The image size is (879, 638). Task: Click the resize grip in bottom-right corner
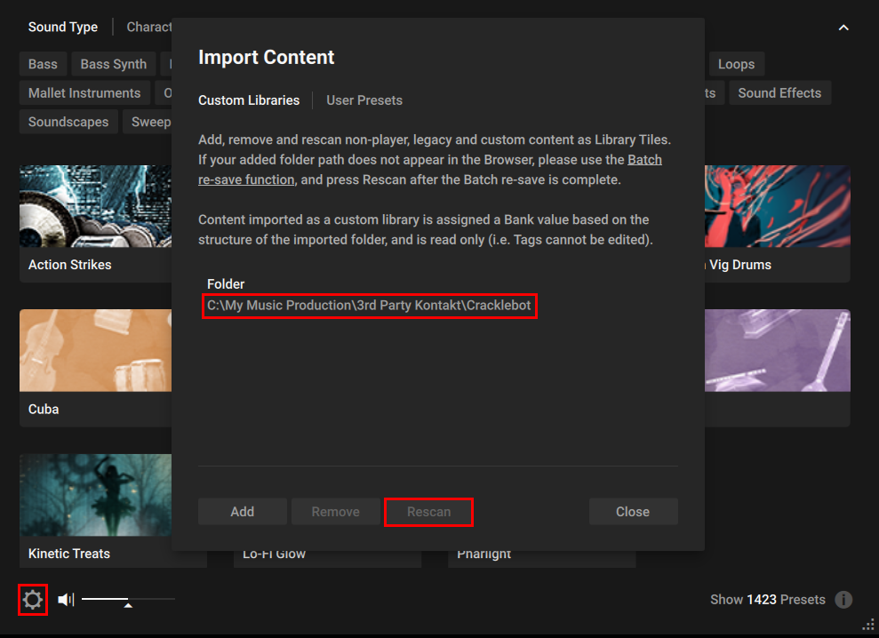pos(868,627)
